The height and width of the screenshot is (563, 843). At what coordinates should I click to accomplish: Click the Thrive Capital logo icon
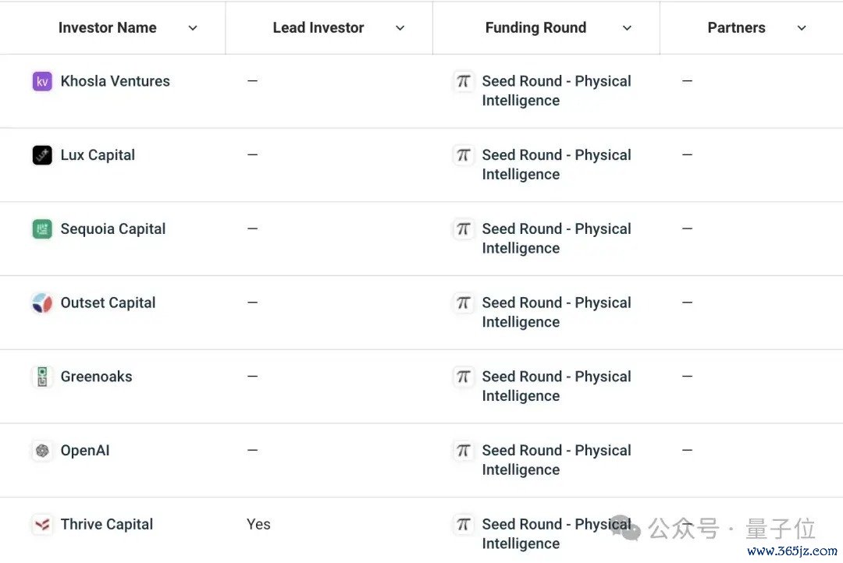click(x=42, y=524)
